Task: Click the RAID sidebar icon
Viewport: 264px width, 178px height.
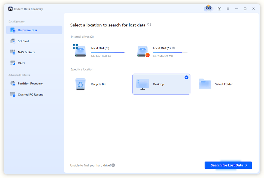Action: click(x=13, y=63)
